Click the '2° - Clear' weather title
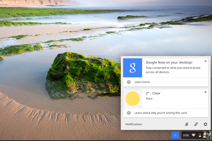 coord(153,93)
